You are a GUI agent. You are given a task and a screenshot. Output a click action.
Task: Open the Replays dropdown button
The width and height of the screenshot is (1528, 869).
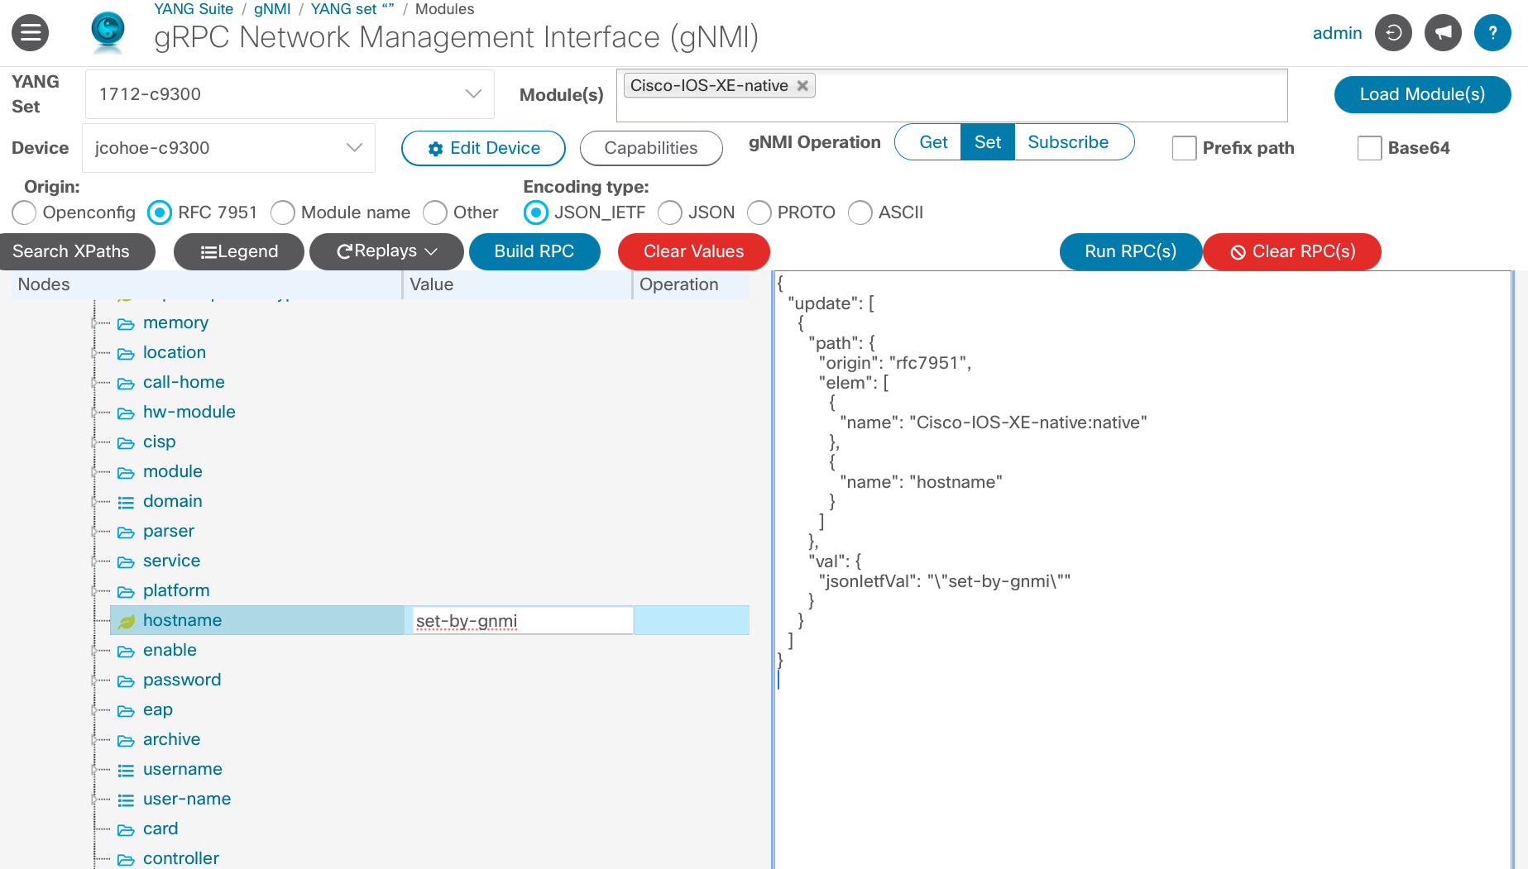386,251
